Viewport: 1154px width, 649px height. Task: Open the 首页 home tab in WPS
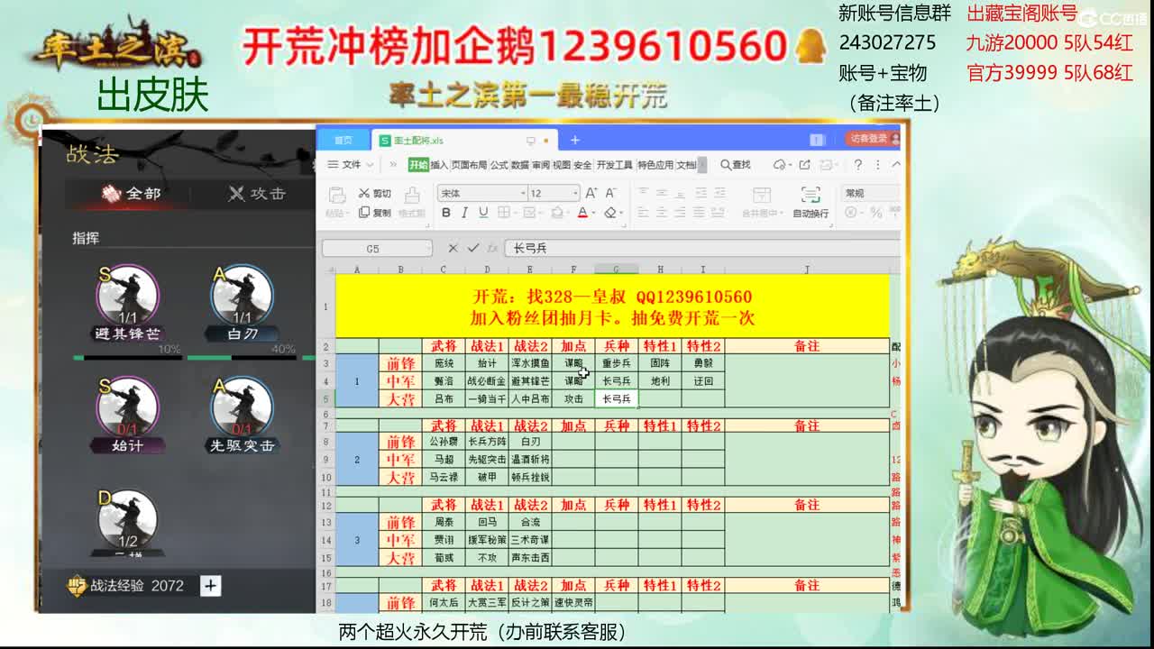[343, 140]
